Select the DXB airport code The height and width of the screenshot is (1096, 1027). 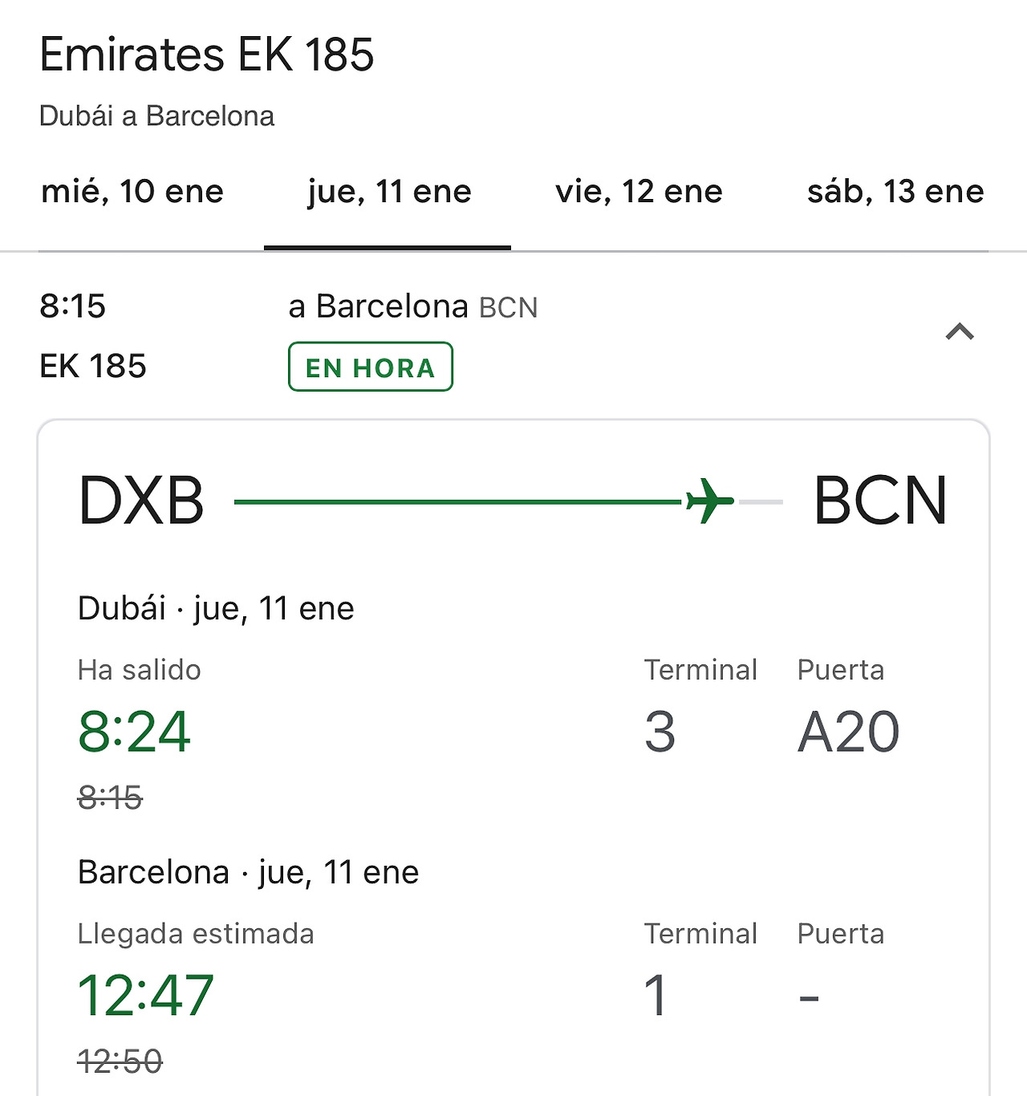coord(141,501)
